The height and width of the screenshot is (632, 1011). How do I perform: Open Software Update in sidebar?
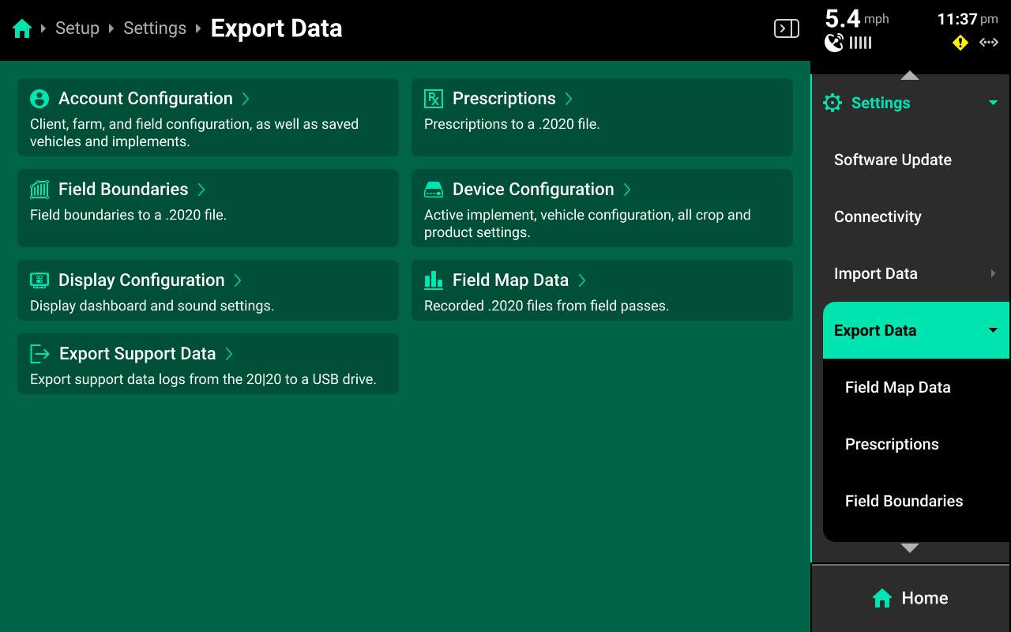click(x=916, y=160)
